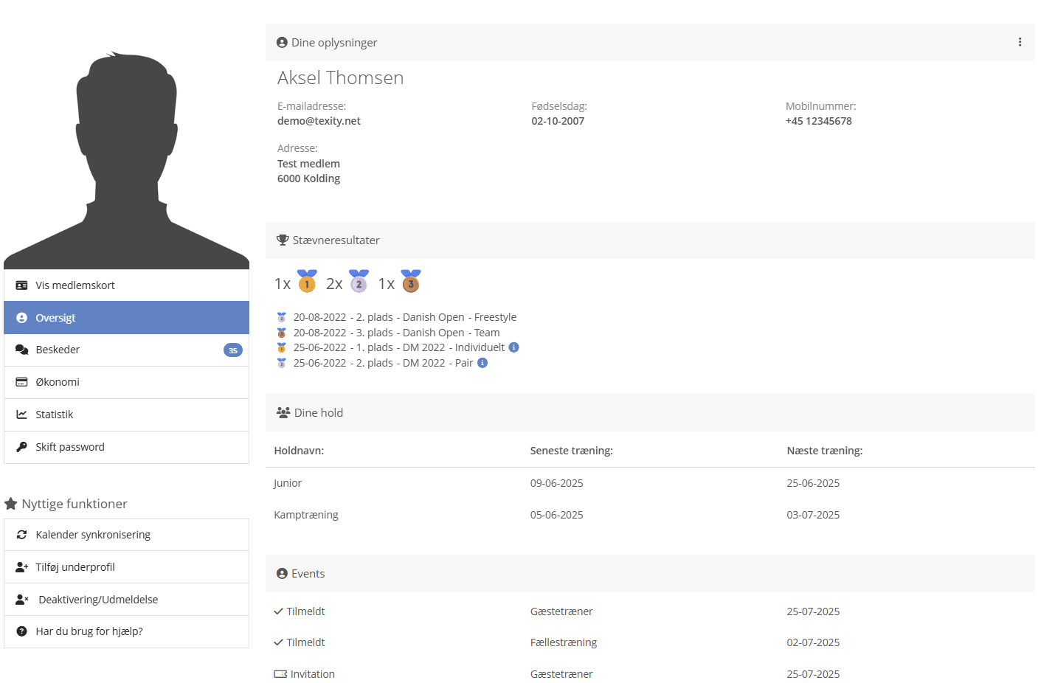Click the Økonomi credit card icon
Viewport: 1038px width, 683px height.
[x=21, y=382]
